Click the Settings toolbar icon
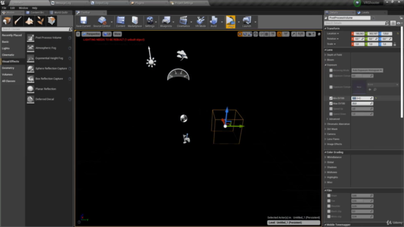This screenshot has height=227, width=404. tap(150, 21)
